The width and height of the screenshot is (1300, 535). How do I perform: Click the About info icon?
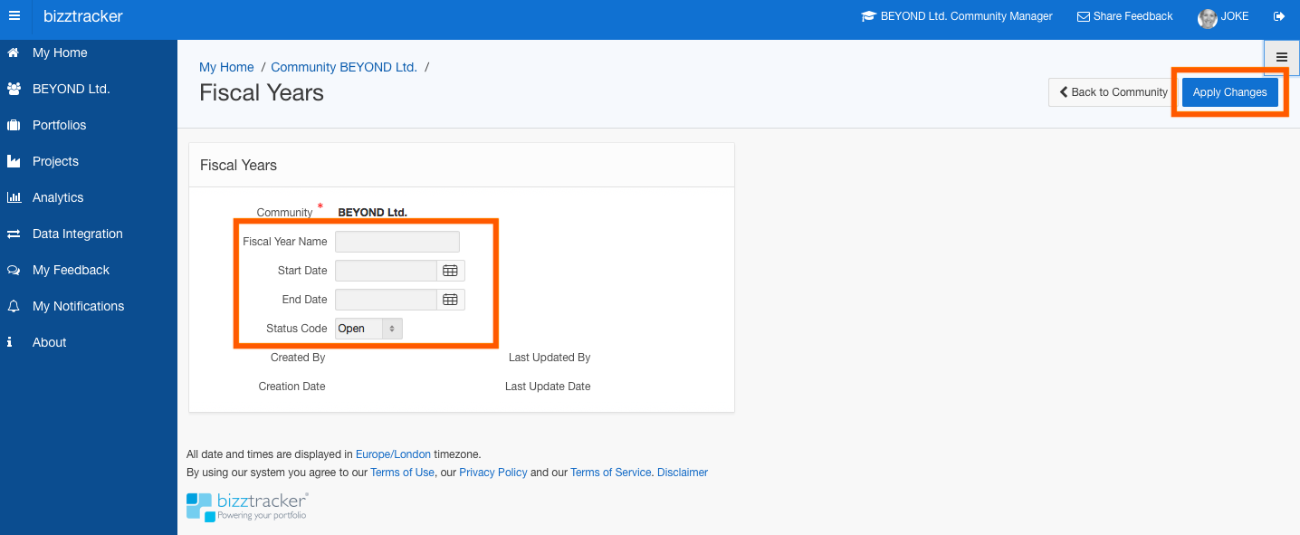pos(10,342)
